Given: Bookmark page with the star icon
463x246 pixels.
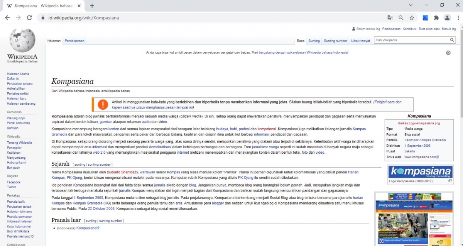Looking at the screenshot, I should click(x=412, y=18).
